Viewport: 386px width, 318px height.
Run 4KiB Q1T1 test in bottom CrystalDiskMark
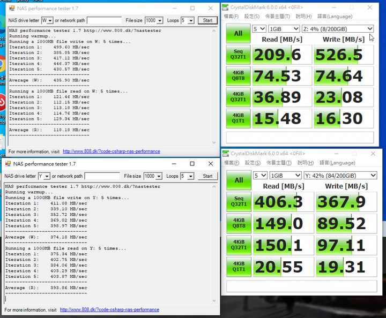(x=239, y=267)
